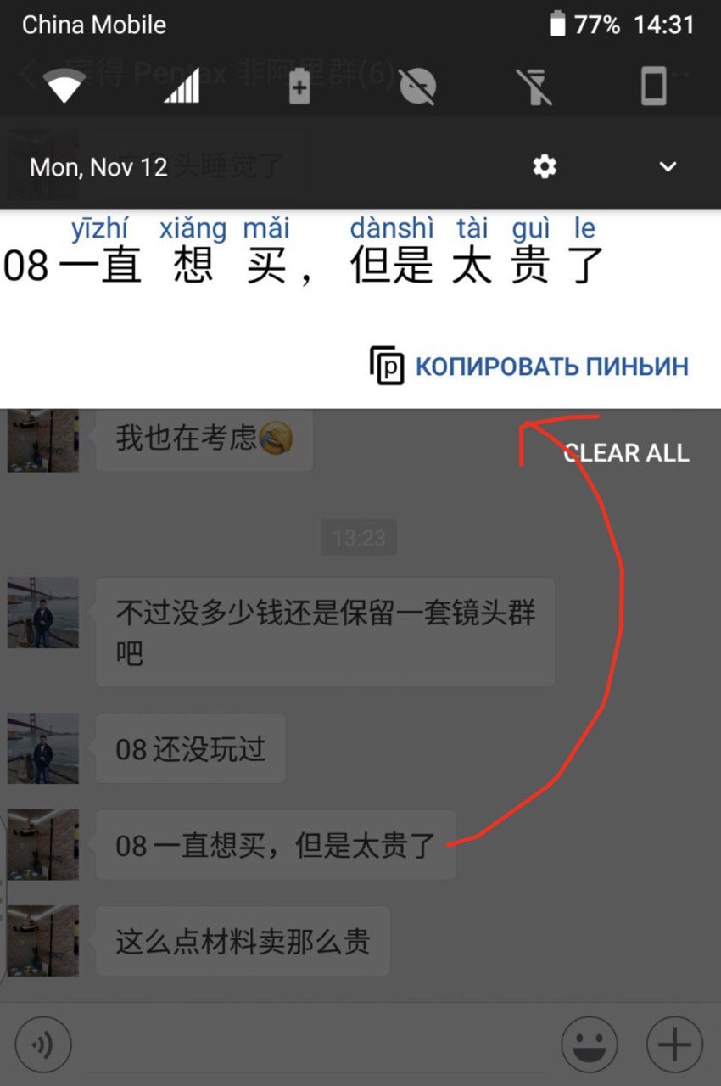Tap the message 这么点材料卖那么贵
The width and height of the screenshot is (721, 1086).
(x=243, y=941)
